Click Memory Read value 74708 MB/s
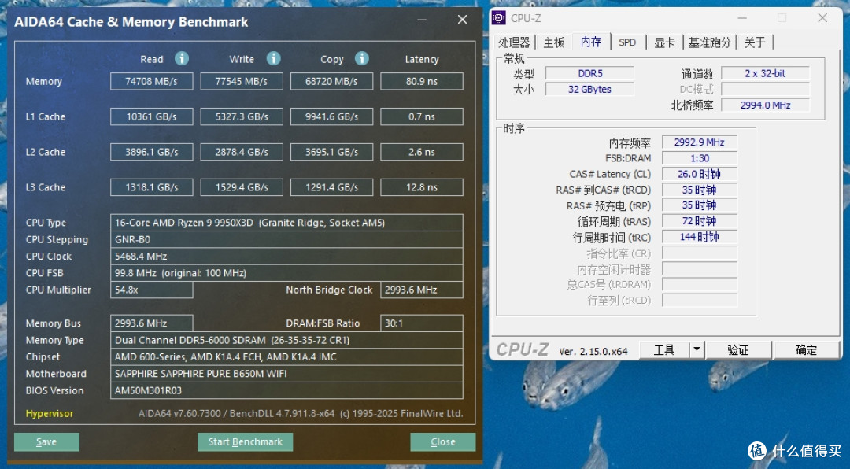The width and height of the screenshot is (850, 469). [152, 81]
